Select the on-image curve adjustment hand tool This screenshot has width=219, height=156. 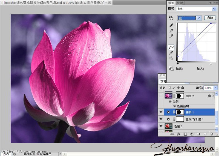tap(171, 17)
